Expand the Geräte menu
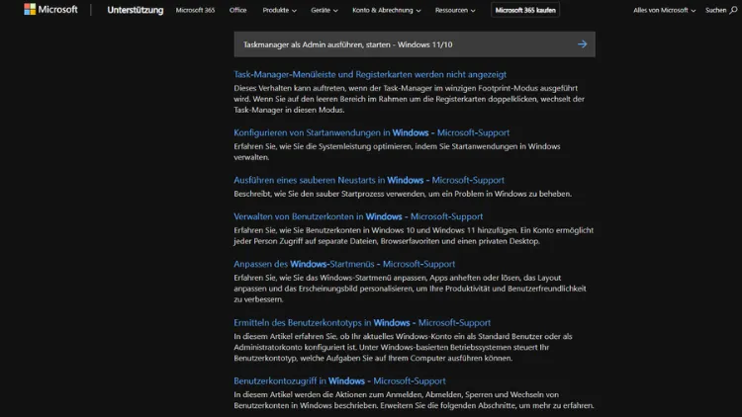 (x=325, y=10)
